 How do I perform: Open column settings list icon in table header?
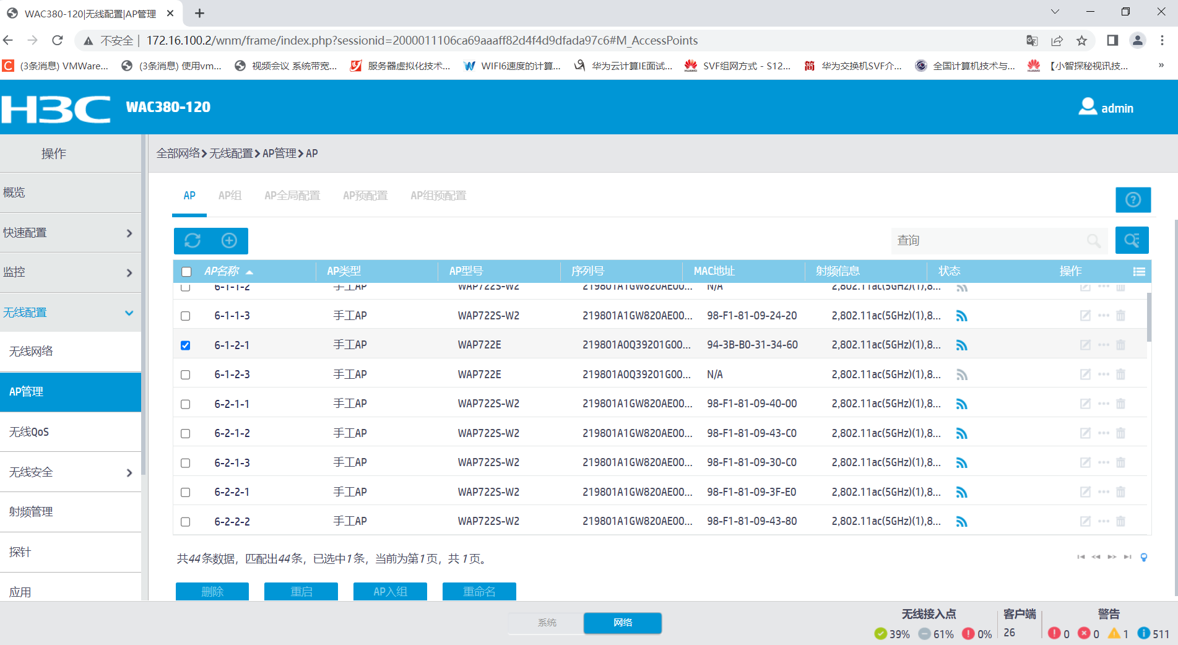click(x=1139, y=272)
